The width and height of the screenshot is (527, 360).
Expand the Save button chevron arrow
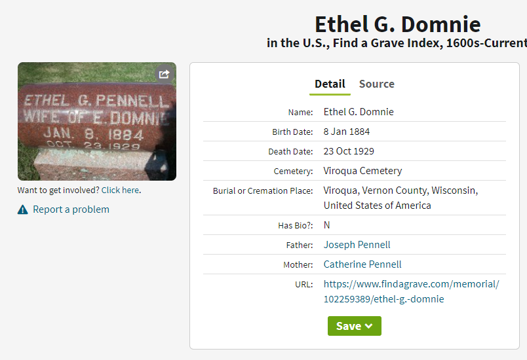[368, 326]
